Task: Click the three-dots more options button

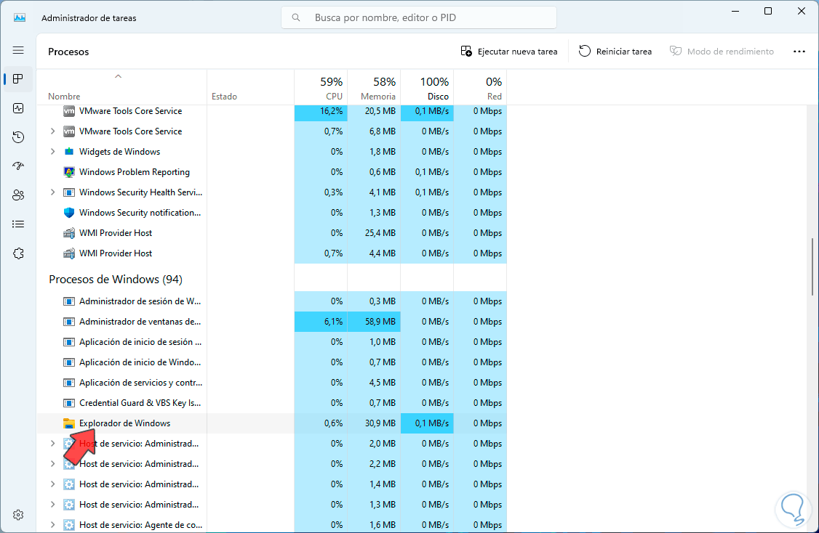Action: tap(799, 52)
